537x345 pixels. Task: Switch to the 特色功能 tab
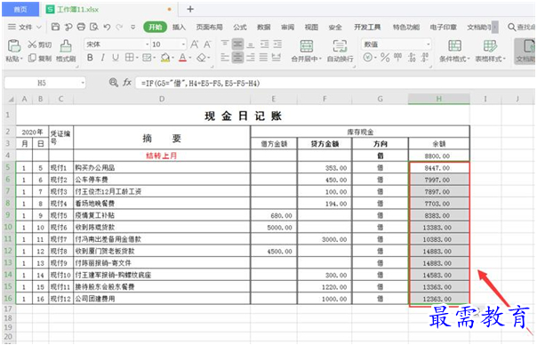click(x=405, y=27)
